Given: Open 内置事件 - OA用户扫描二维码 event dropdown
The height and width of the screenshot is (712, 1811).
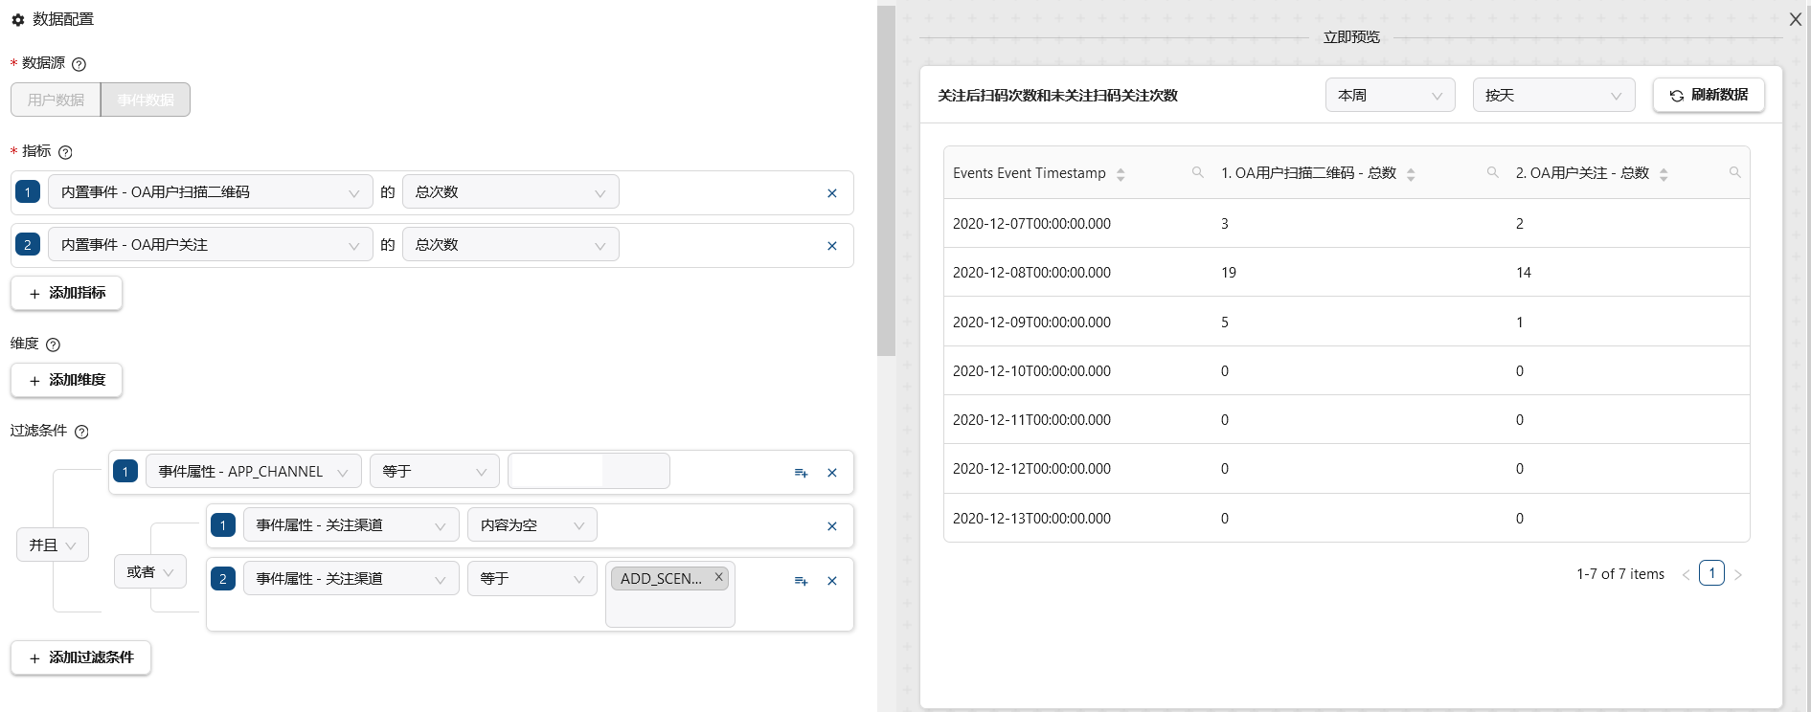Looking at the screenshot, I should tap(210, 192).
